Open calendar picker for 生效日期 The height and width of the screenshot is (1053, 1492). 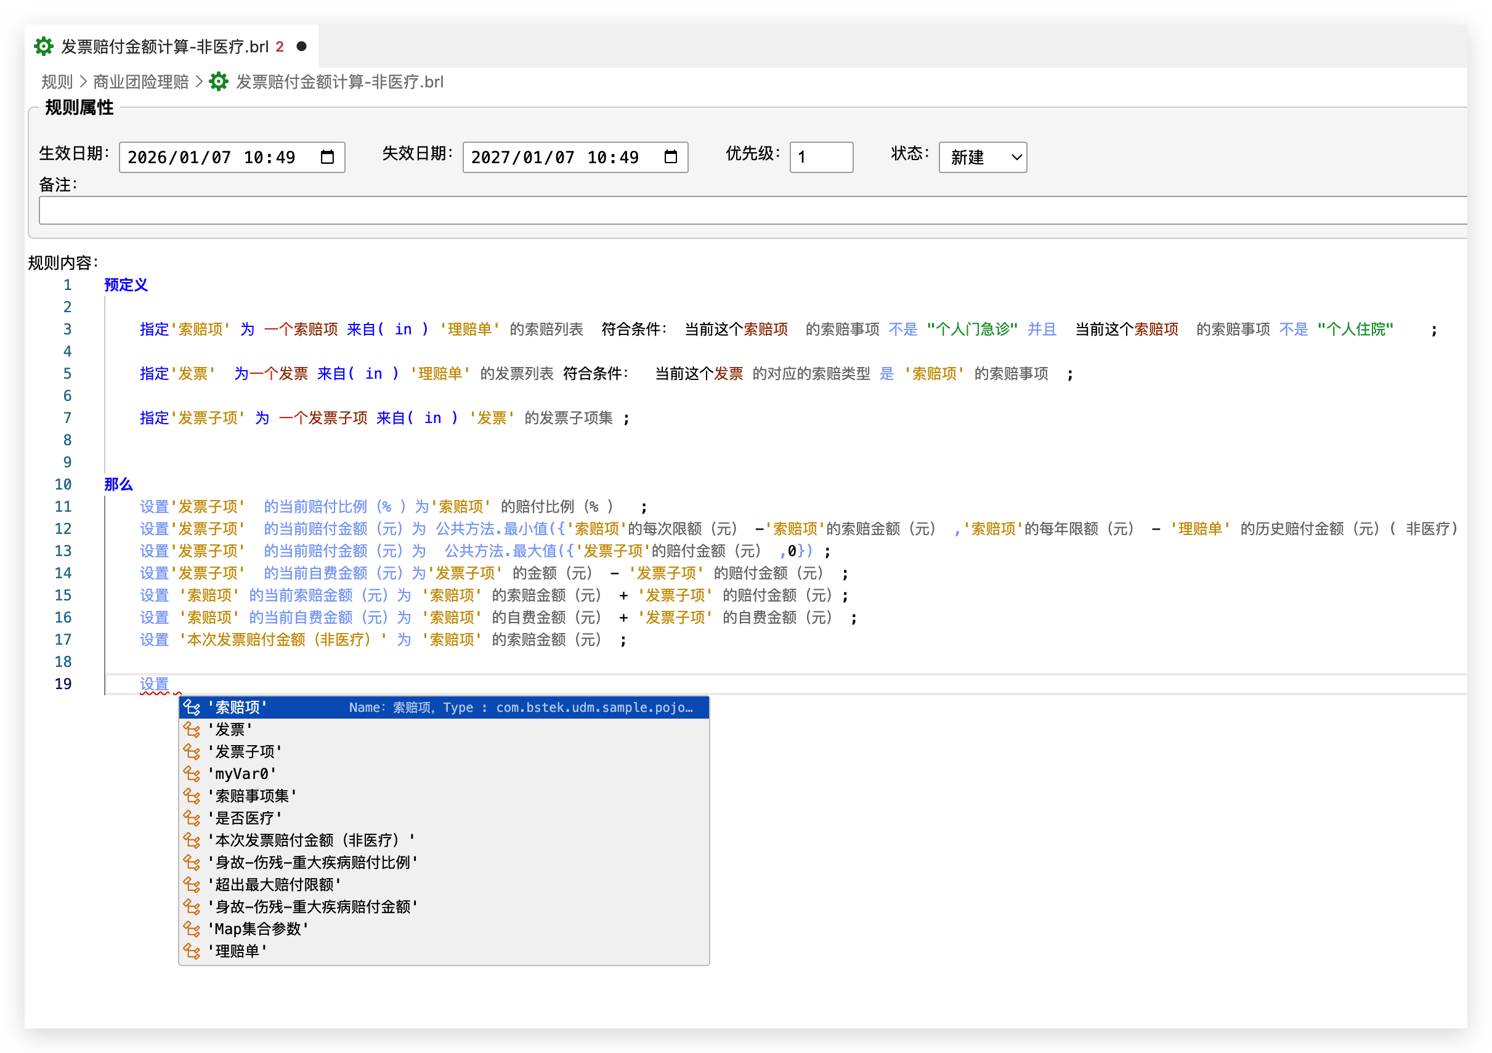click(x=328, y=157)
